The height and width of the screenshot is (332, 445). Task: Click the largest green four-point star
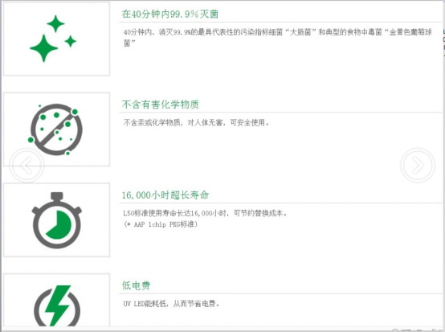pos(43,48)
